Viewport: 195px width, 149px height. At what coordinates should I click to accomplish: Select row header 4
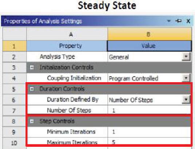pos(15,79)
